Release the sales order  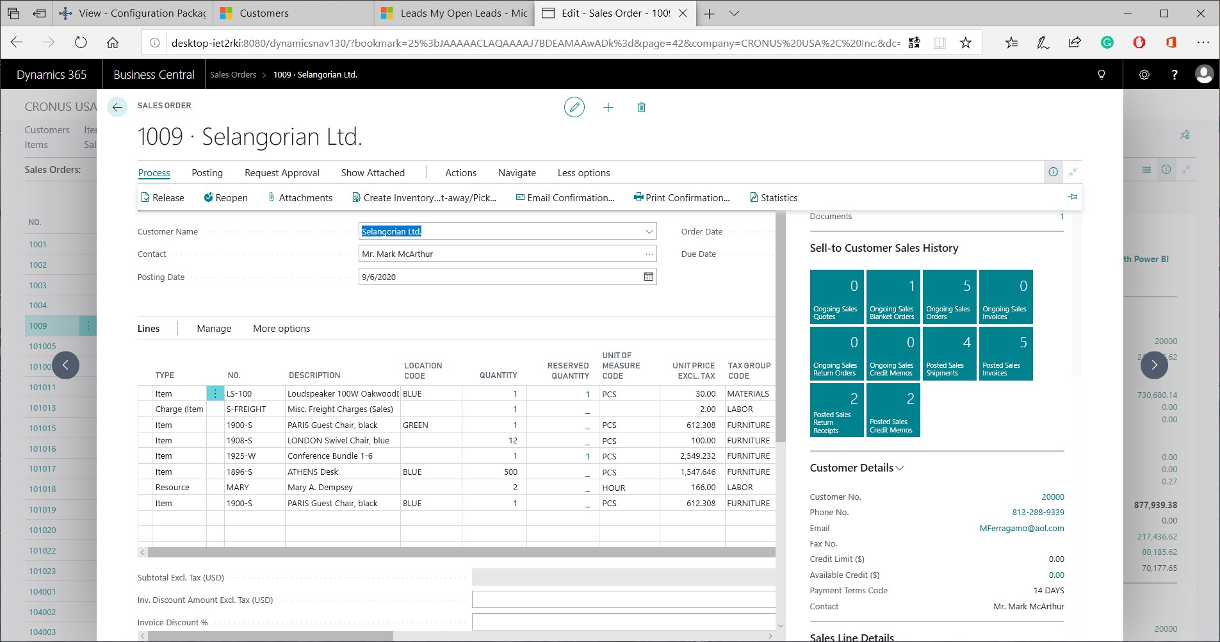point(163,198)
